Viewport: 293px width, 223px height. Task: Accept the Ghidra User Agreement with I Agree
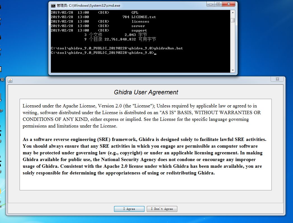(x=129, y=209)
